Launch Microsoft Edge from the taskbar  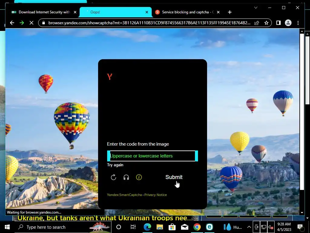(147, 227)
